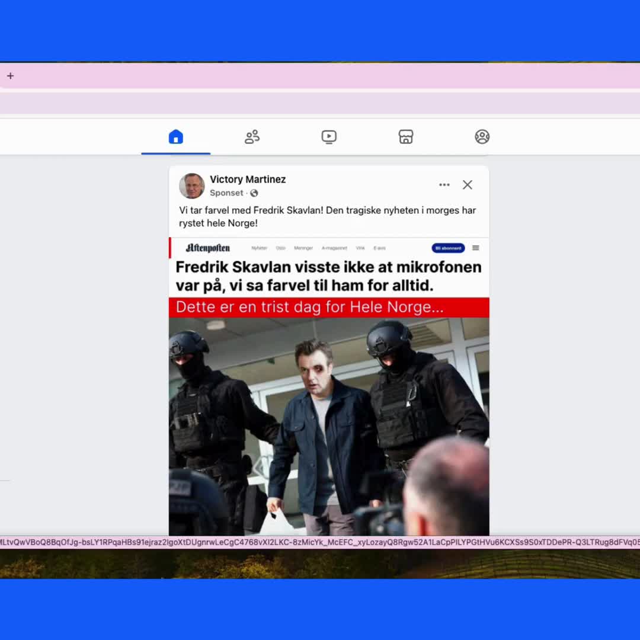
Task: Open the Friends section icon
Action: [x=252, y=137]
